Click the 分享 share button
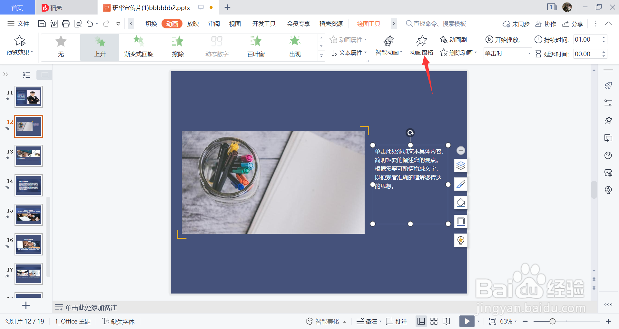 tap(573, 24)
